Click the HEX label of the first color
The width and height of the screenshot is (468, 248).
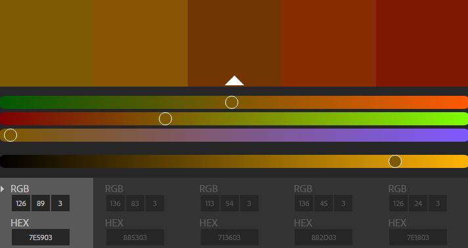(x=20, y=222)
